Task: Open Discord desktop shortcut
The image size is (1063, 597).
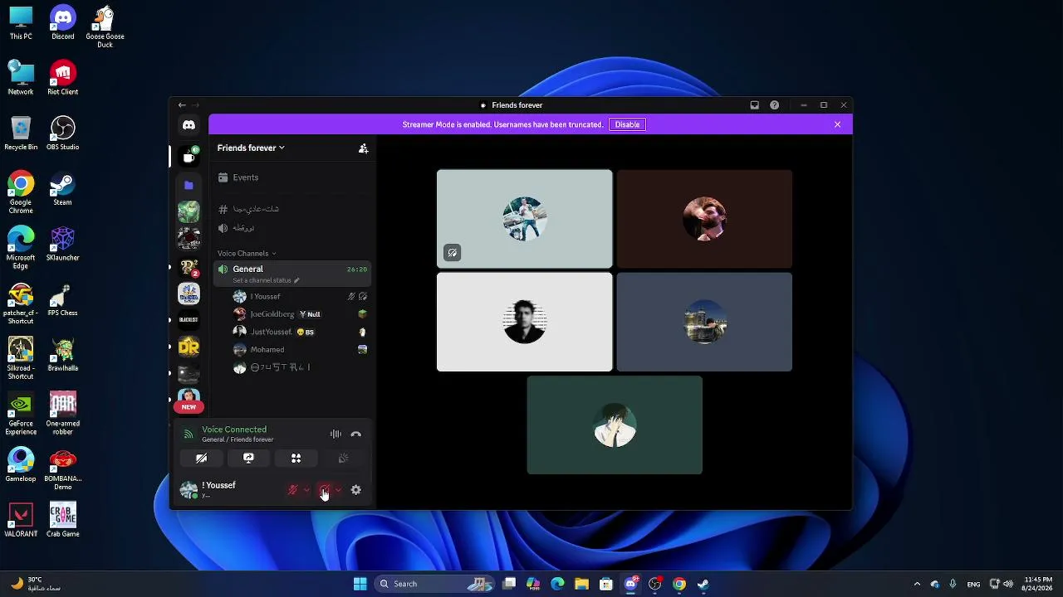Action: (62, 24)
